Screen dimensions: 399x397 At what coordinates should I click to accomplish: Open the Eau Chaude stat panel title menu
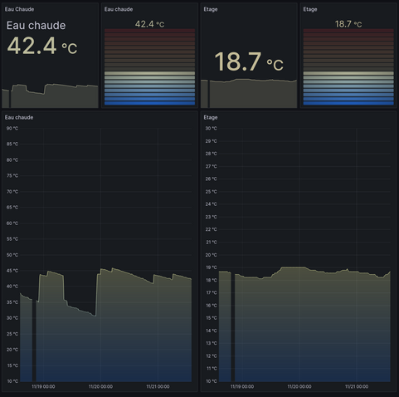coord(19,9)
